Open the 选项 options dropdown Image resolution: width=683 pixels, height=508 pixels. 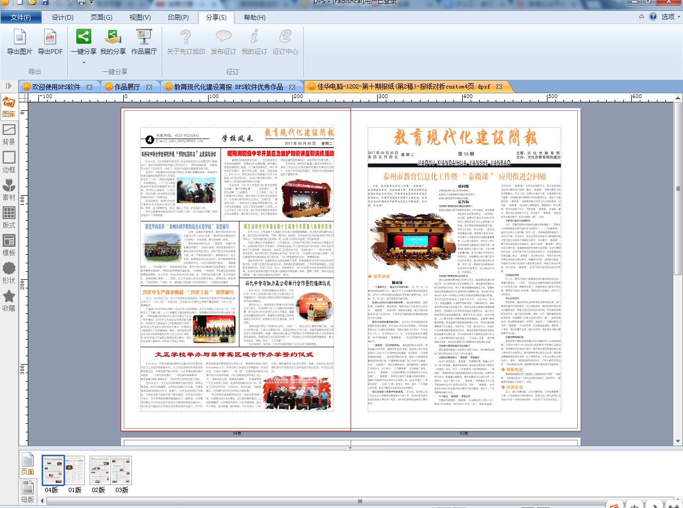coord(671,17)
